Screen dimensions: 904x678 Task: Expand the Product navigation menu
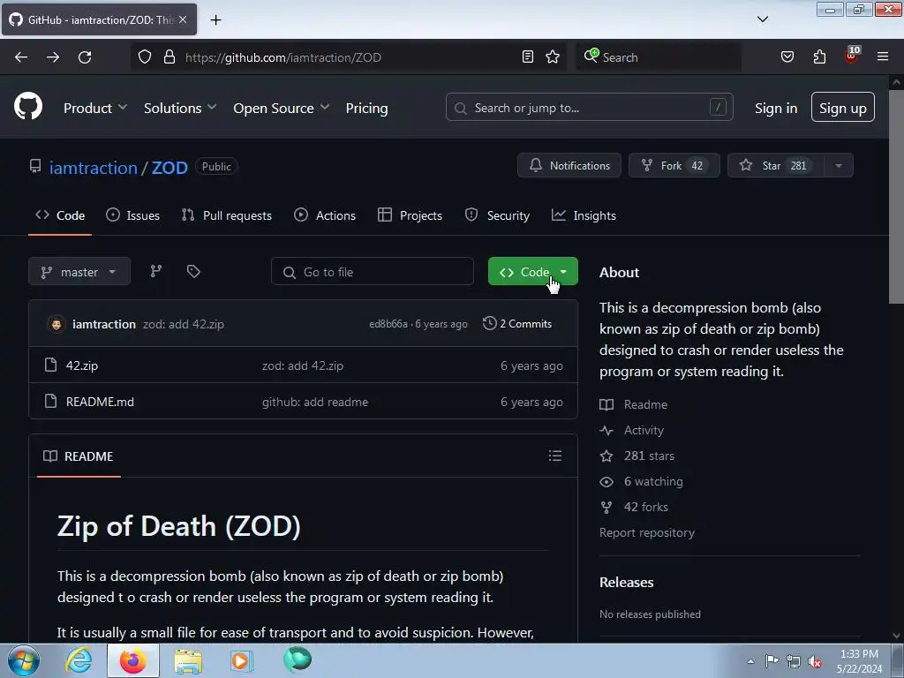pyautogui.click(x=95, y=108)
